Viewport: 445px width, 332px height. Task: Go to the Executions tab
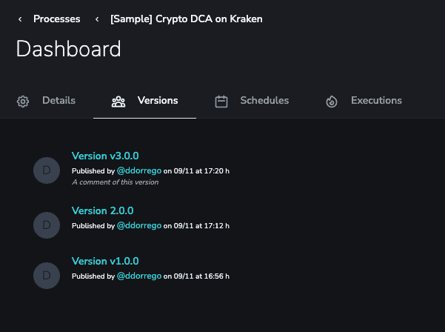pos(376,101)
